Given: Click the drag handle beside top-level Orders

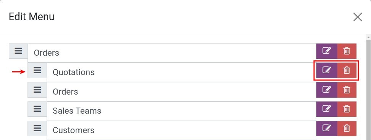Looking at the screenshot, I should click(18, 51).
